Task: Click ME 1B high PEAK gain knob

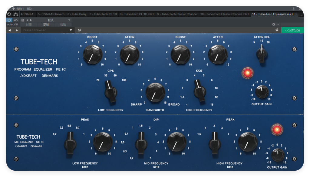Action: (x=248, y=142)
